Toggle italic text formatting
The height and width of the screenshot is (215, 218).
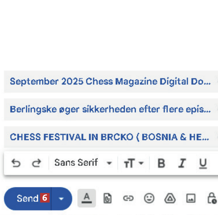[182, 163]
